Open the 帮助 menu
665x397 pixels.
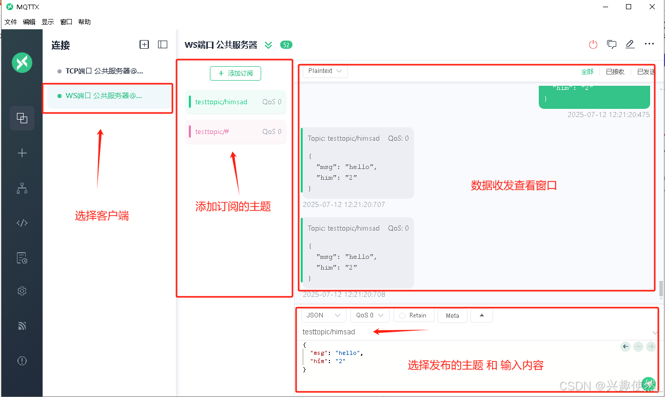point(85,22)
